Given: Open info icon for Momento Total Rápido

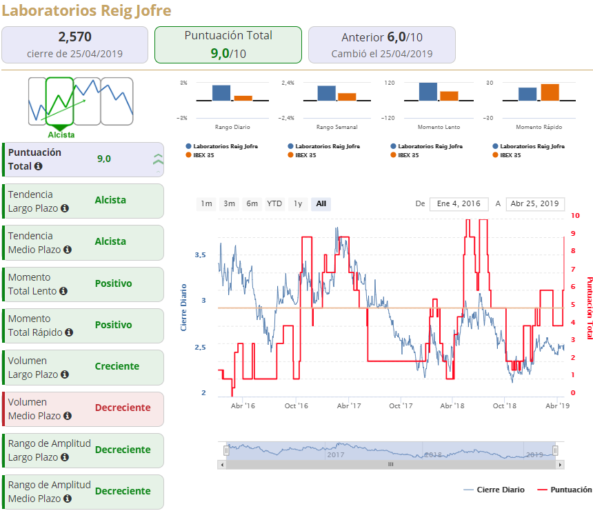Looking at the screenshot, I should 69,332.
